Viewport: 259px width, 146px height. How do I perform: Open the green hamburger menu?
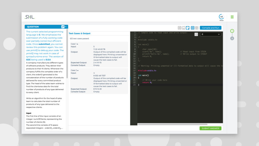point(232,17)
